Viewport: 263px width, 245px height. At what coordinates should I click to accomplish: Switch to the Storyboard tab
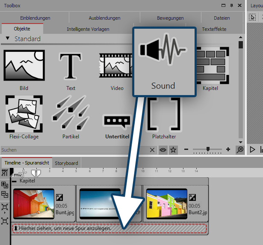(66, 163)
